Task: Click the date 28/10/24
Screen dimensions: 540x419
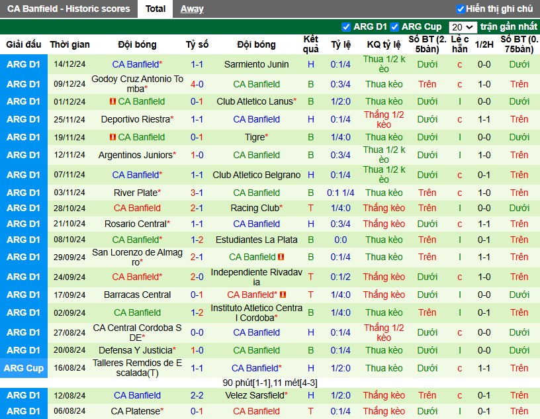Action: tap(69, 209)
